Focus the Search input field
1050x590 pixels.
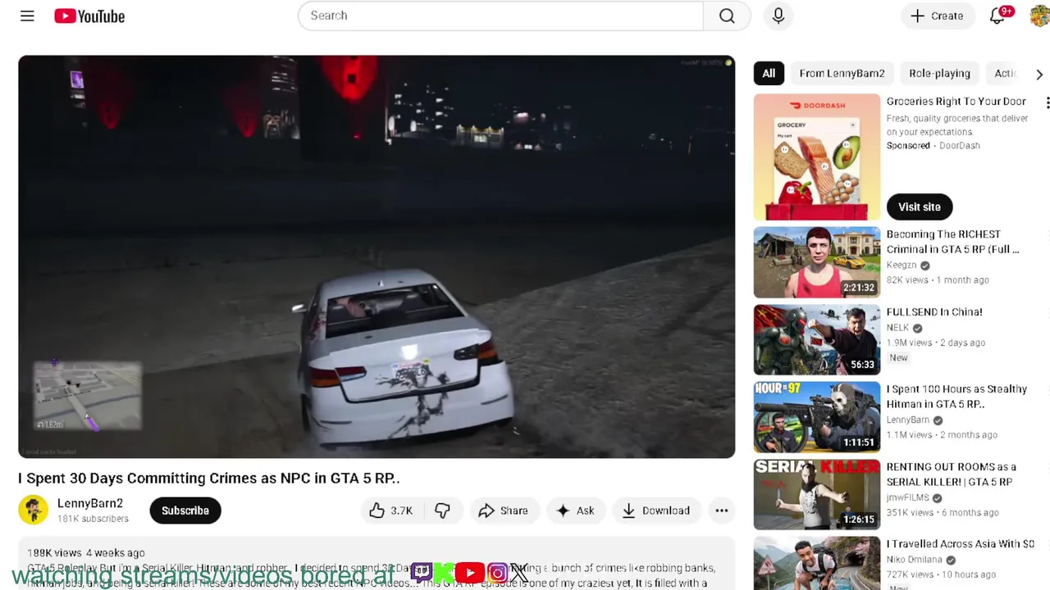click(500, 16)
